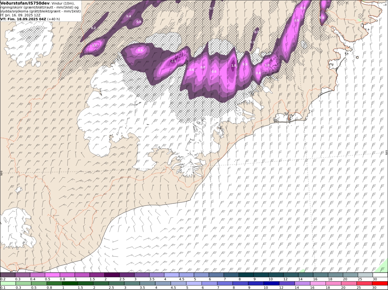Image resolution: width=388 pixels, height=290 pixels.
Task: Click the 0.5 value label on the map
Action: (139, 21)
